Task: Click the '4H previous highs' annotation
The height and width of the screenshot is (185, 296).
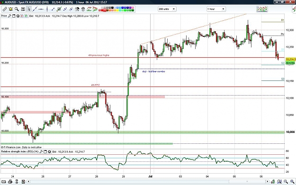Action: point(99,55)
